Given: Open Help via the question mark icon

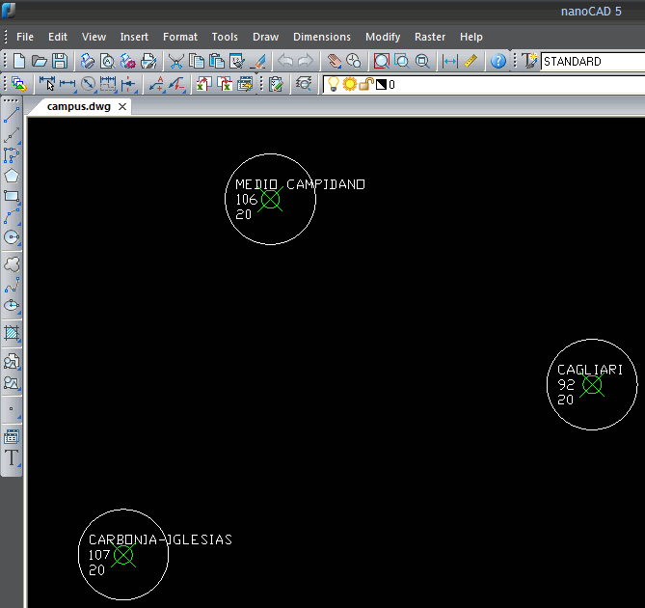Looking at the screenshot, I should [x=497, y=61].
